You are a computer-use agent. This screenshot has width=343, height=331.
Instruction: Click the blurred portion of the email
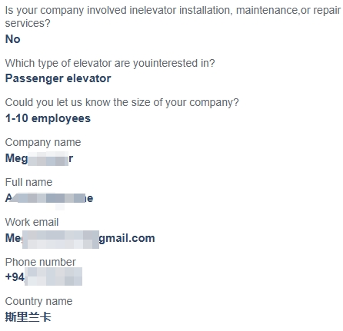coord(61,240)
